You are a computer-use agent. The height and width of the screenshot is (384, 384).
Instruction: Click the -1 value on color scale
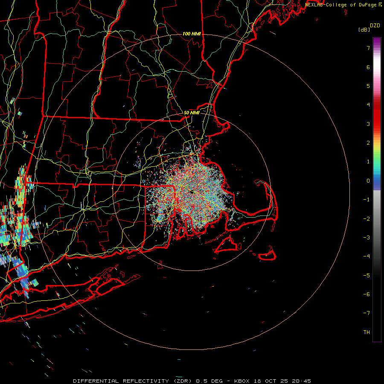click(x=367, y=200)
